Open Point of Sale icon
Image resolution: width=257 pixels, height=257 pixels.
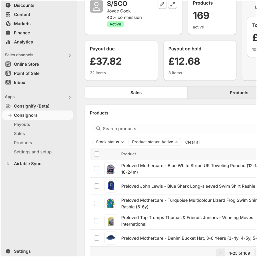(x=8, y=73)
